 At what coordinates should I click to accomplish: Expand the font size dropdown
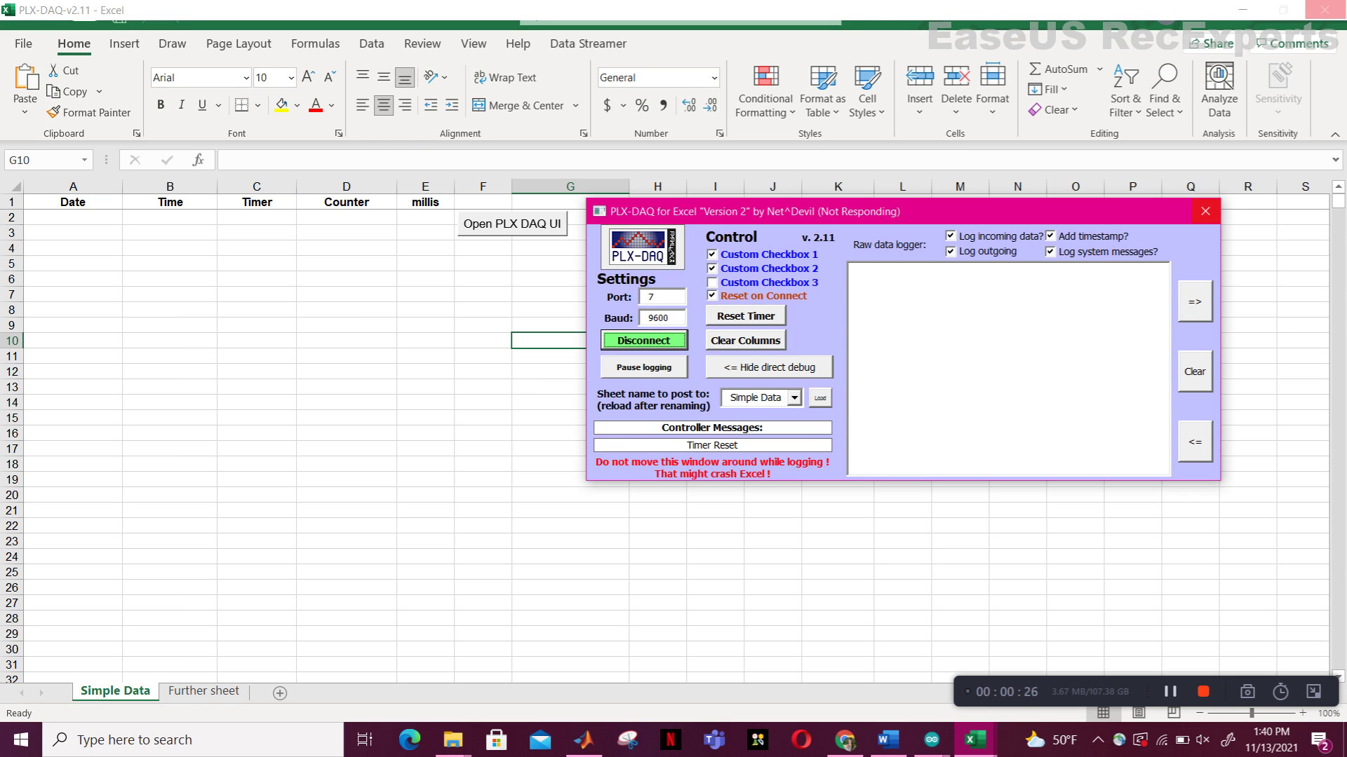coord(291,78)
